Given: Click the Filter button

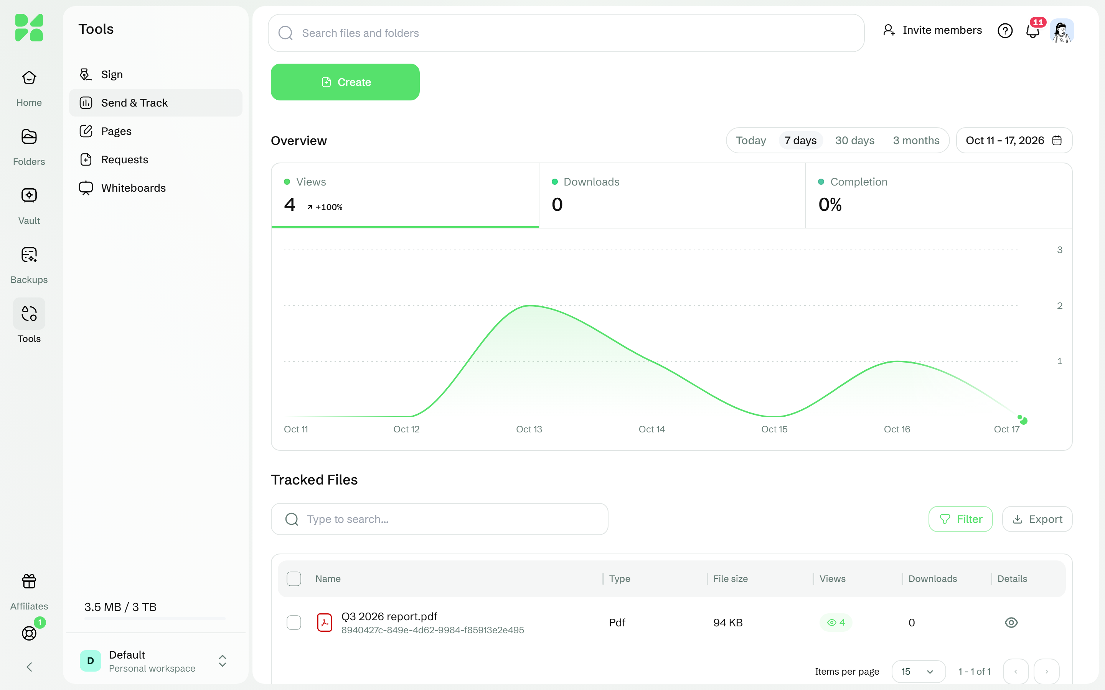Looking at the screenshot, I should (x=960, y=519).
